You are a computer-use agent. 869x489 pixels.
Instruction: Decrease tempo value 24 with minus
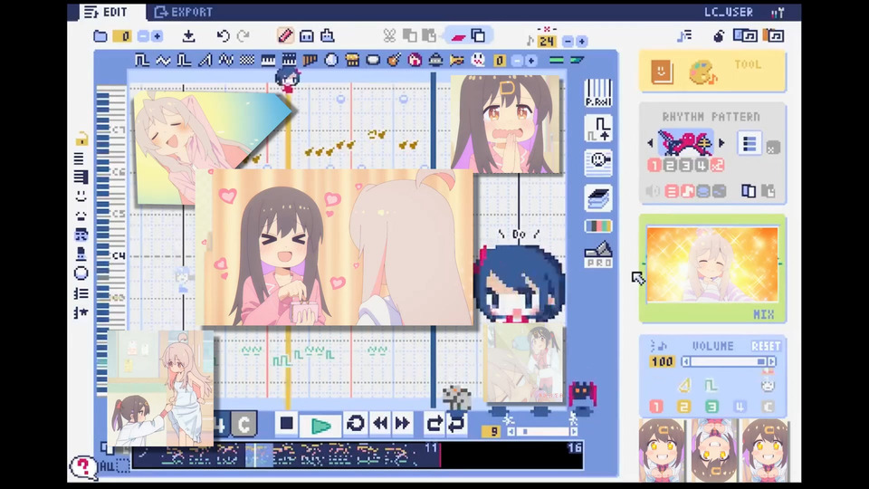coord(568,41)
